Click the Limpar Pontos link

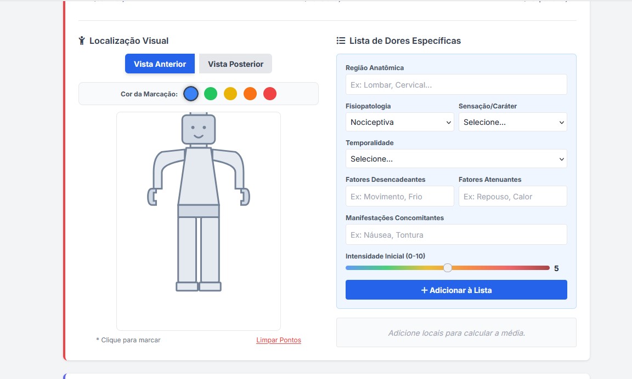pyautogui.click(x=279, y=340)
